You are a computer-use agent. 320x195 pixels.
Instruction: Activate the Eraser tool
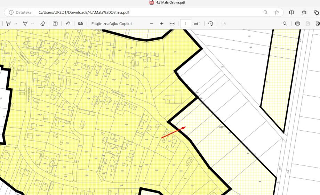pos(42,24)
